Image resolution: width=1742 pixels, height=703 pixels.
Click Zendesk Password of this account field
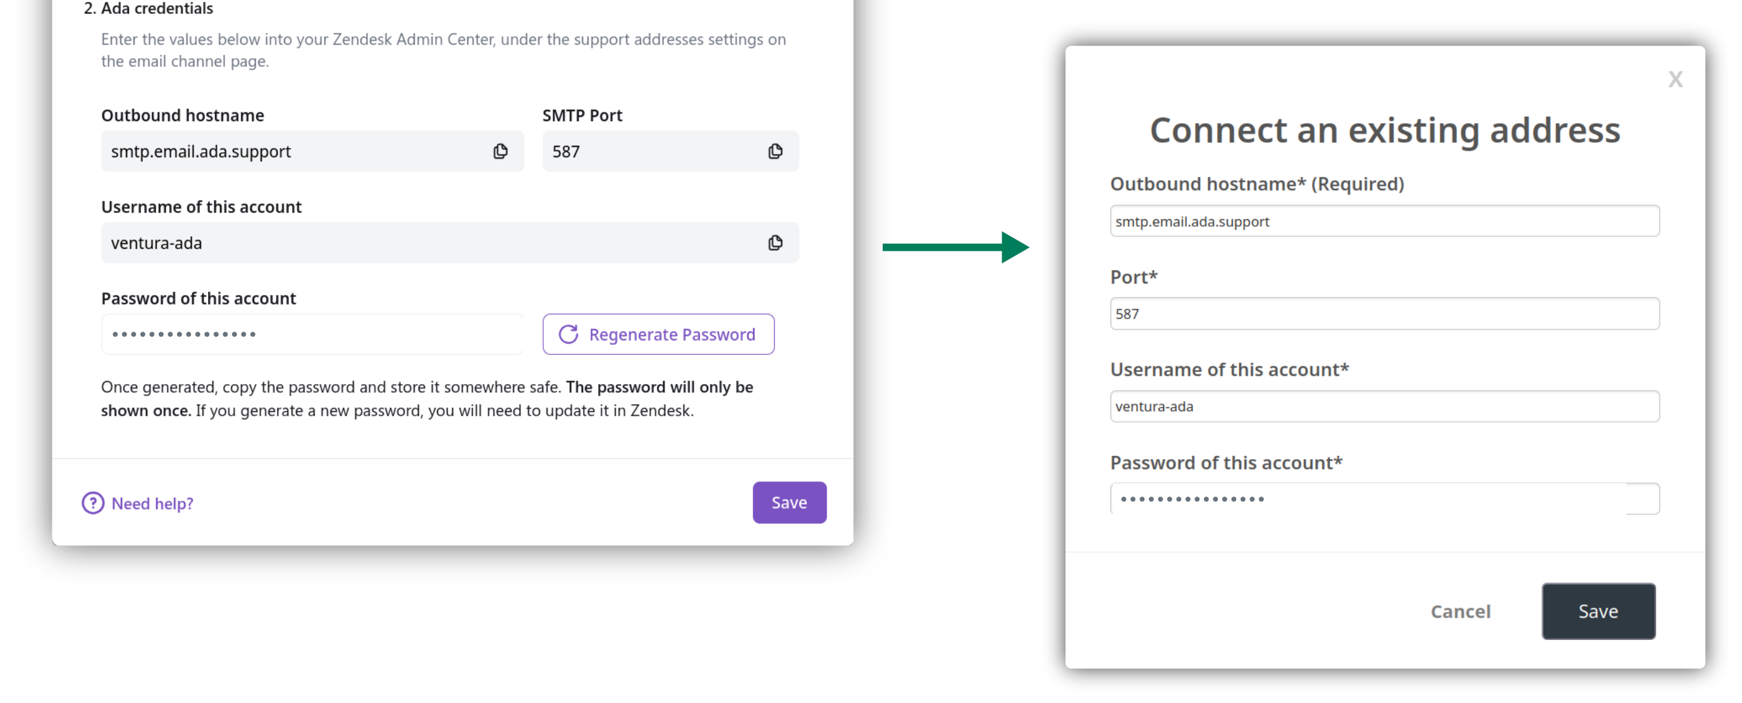[x=1384, y=499]
